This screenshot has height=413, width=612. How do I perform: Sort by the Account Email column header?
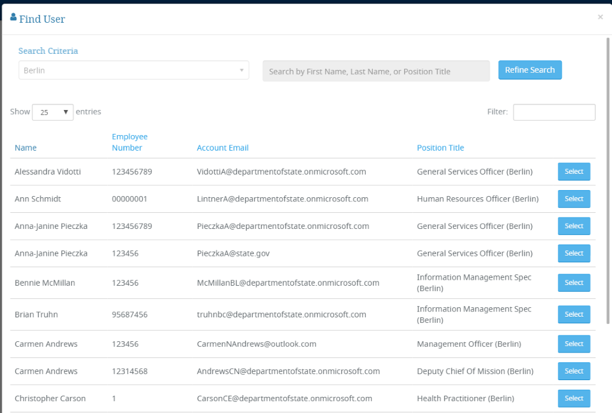point(222,148)
